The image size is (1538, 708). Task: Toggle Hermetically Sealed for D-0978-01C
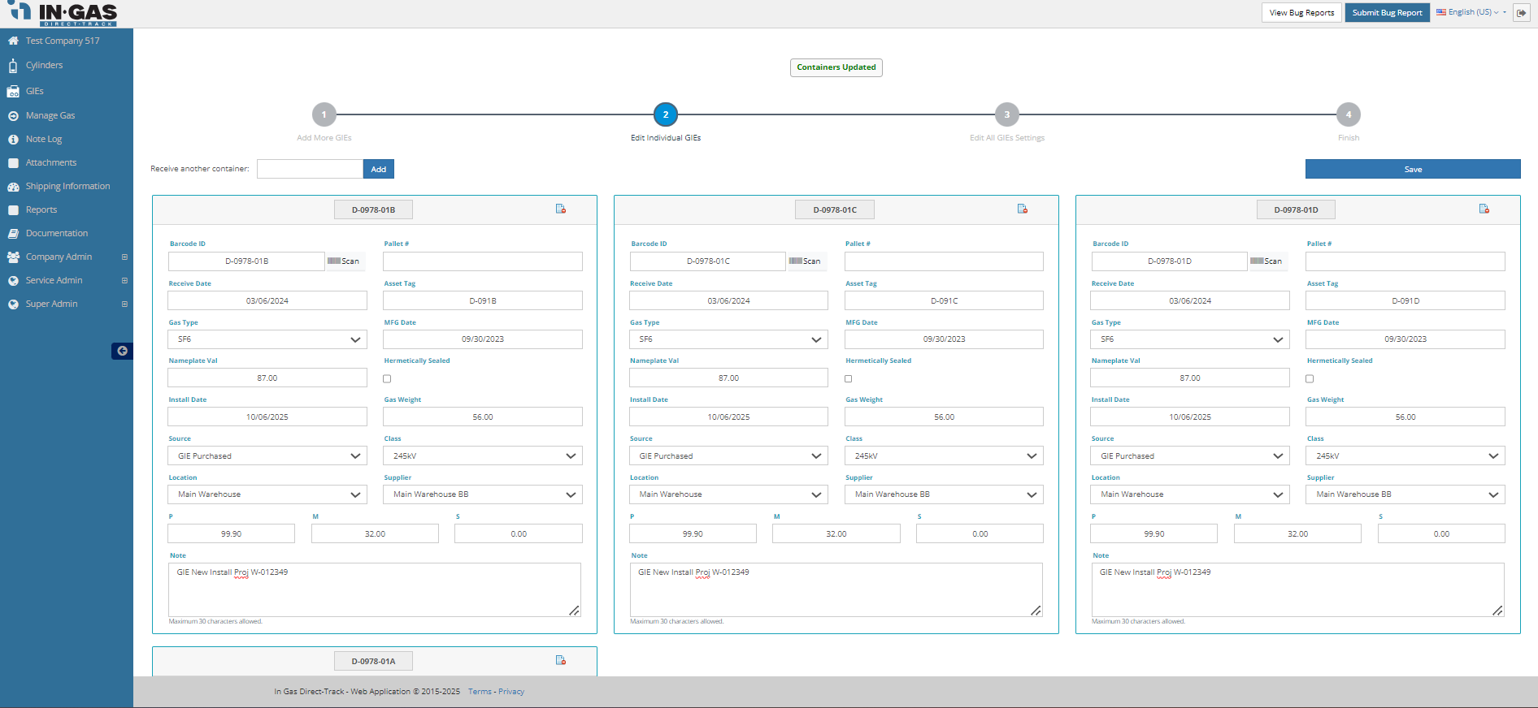click(849, 379)
